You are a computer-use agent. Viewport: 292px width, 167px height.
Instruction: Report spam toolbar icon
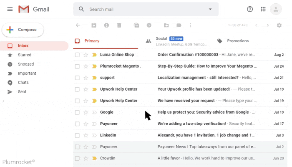[106, 25]
